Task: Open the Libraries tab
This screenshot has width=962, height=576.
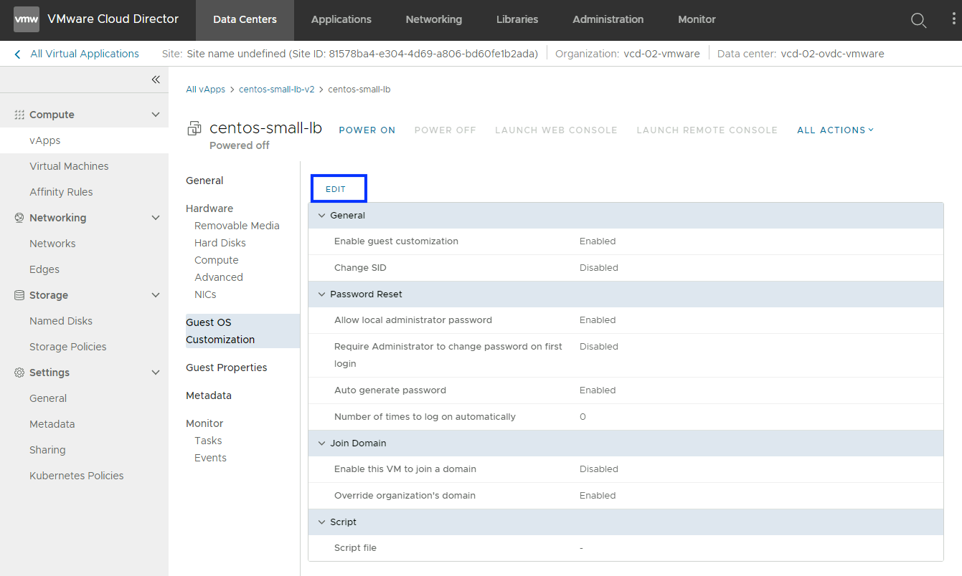Action: [x=517, y=19]
